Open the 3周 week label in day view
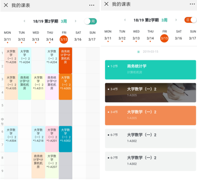This screenshot has width=197, height=180. [164, 20]
